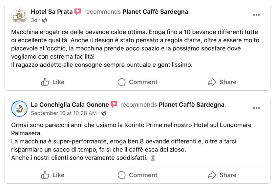Click the recommendation star badge beside La Conchiglia
Screen dimensions: 275x184
point(114,105)
